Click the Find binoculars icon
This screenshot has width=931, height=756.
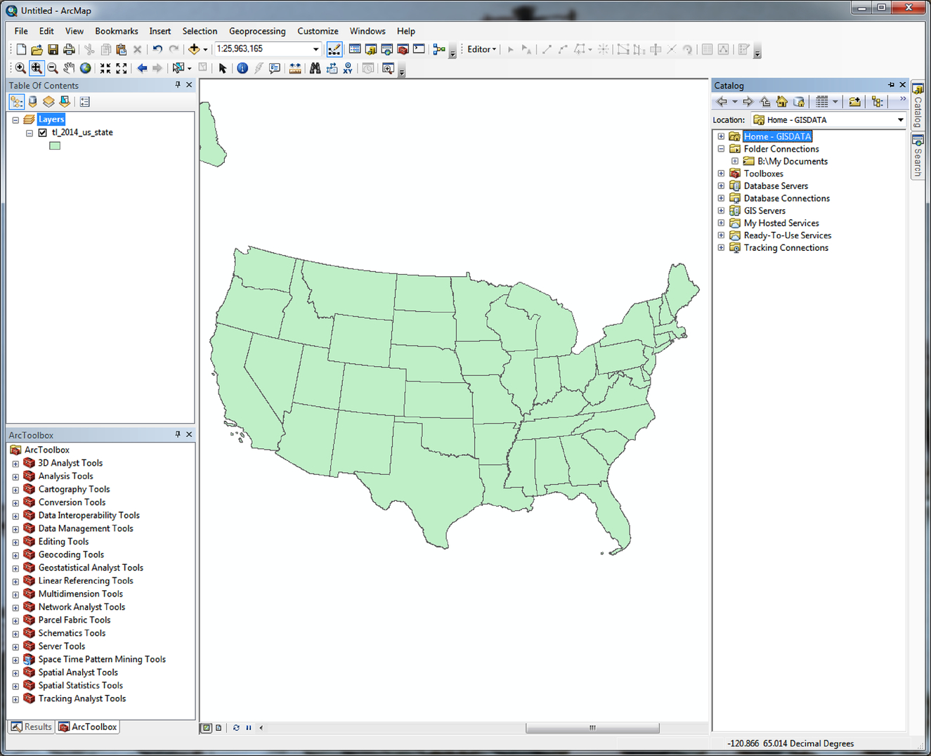[x=315, y=68]
